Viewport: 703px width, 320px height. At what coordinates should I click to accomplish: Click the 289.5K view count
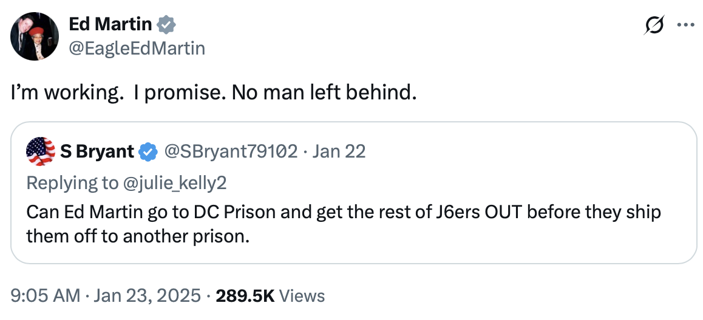(246, 295)
